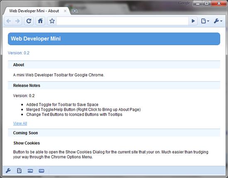Click the page document icon in the bottom toolbar
Screen dimensions: 228x178
pos(19,171)
